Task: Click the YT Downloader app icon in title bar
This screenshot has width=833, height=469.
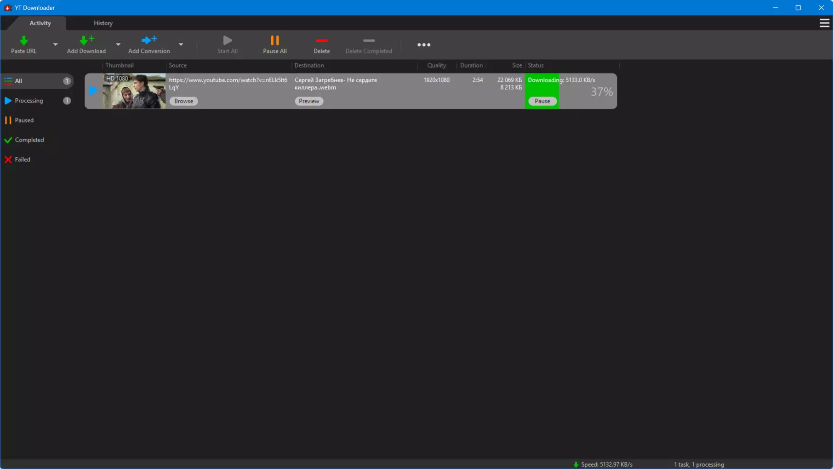Action: [x=8, y=8]
